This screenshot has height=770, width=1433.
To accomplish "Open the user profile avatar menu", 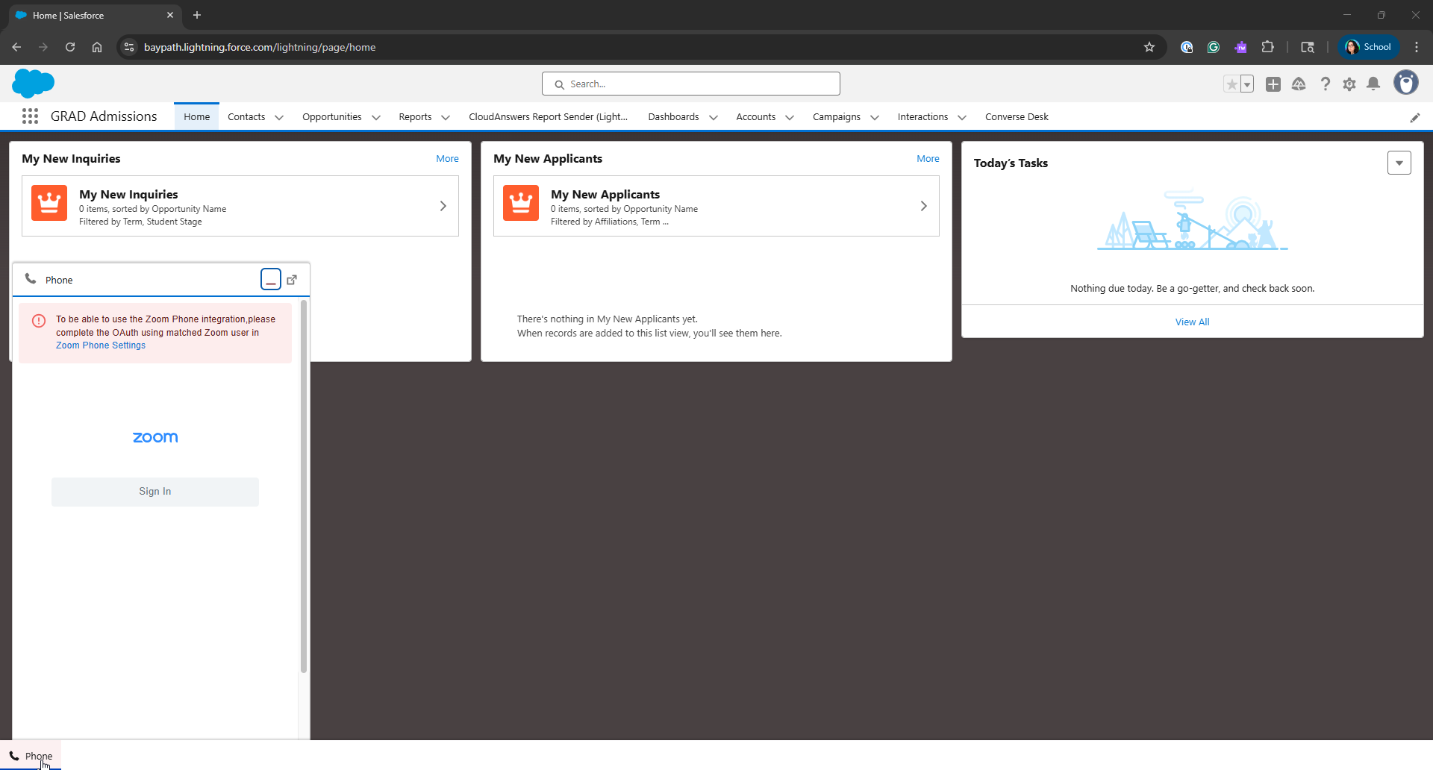I will 1405,83.
